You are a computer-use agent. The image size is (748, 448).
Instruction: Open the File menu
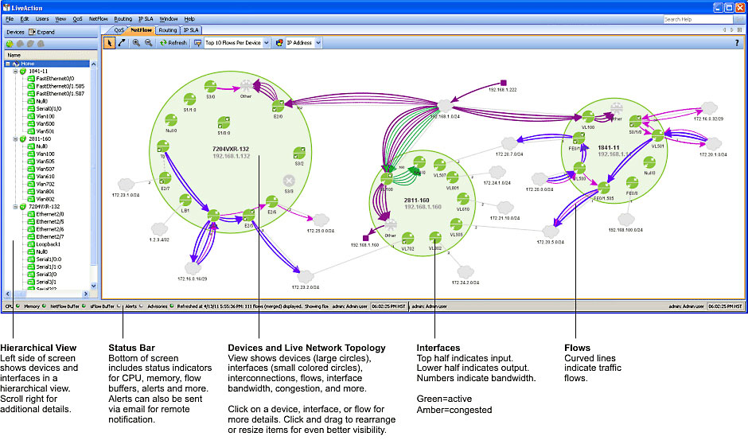[10, 19]
